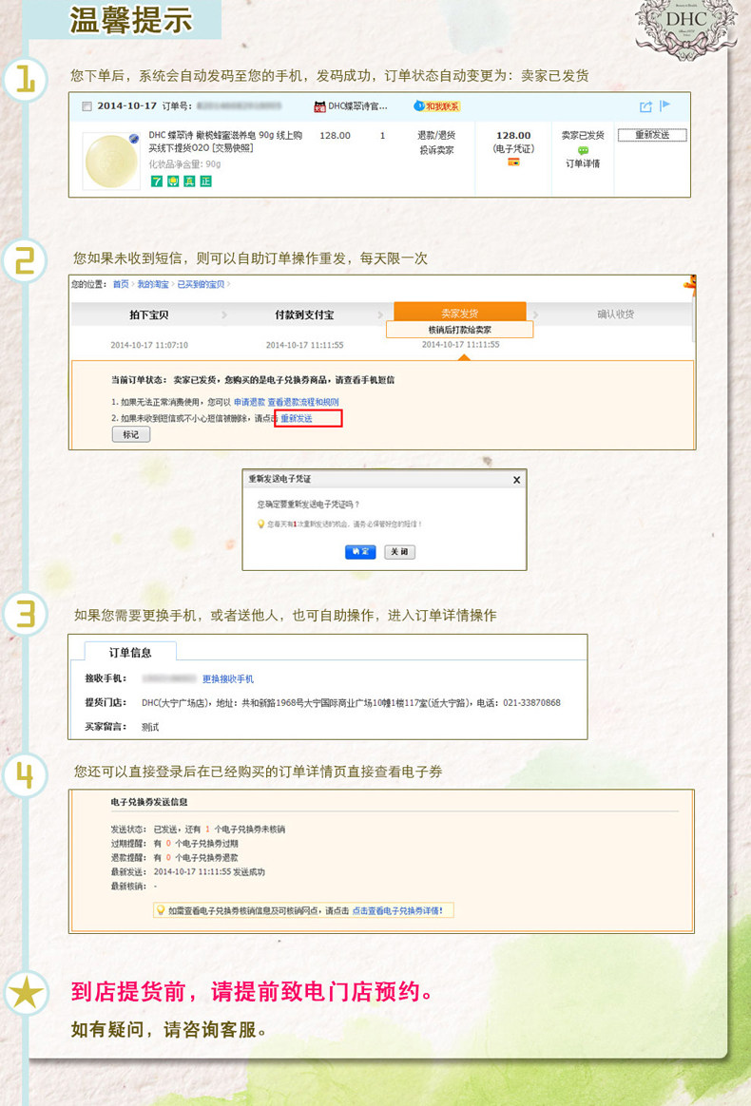Viewport: 751px width, 1106px height.
Task: Click the green 正 badge icon
Action: pos(205,181)
